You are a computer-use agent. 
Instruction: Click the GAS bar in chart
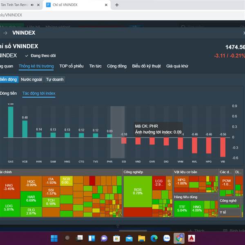click(11, 122)
